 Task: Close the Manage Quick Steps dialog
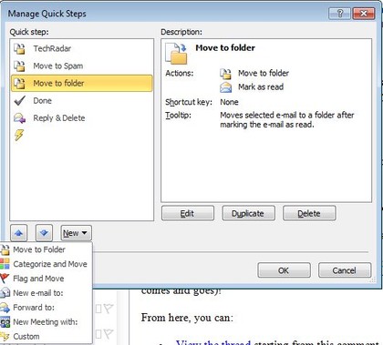point(364,13)
